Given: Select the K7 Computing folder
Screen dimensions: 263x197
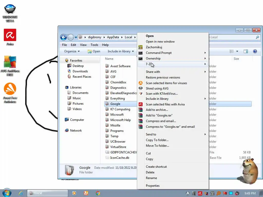Looking at the screenshot, I should pyautogui.click(x=118, y=109).
